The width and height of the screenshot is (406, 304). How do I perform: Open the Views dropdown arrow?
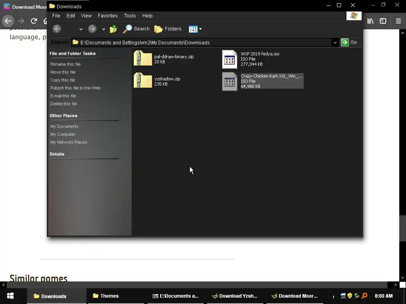click(x=200, y=29)
